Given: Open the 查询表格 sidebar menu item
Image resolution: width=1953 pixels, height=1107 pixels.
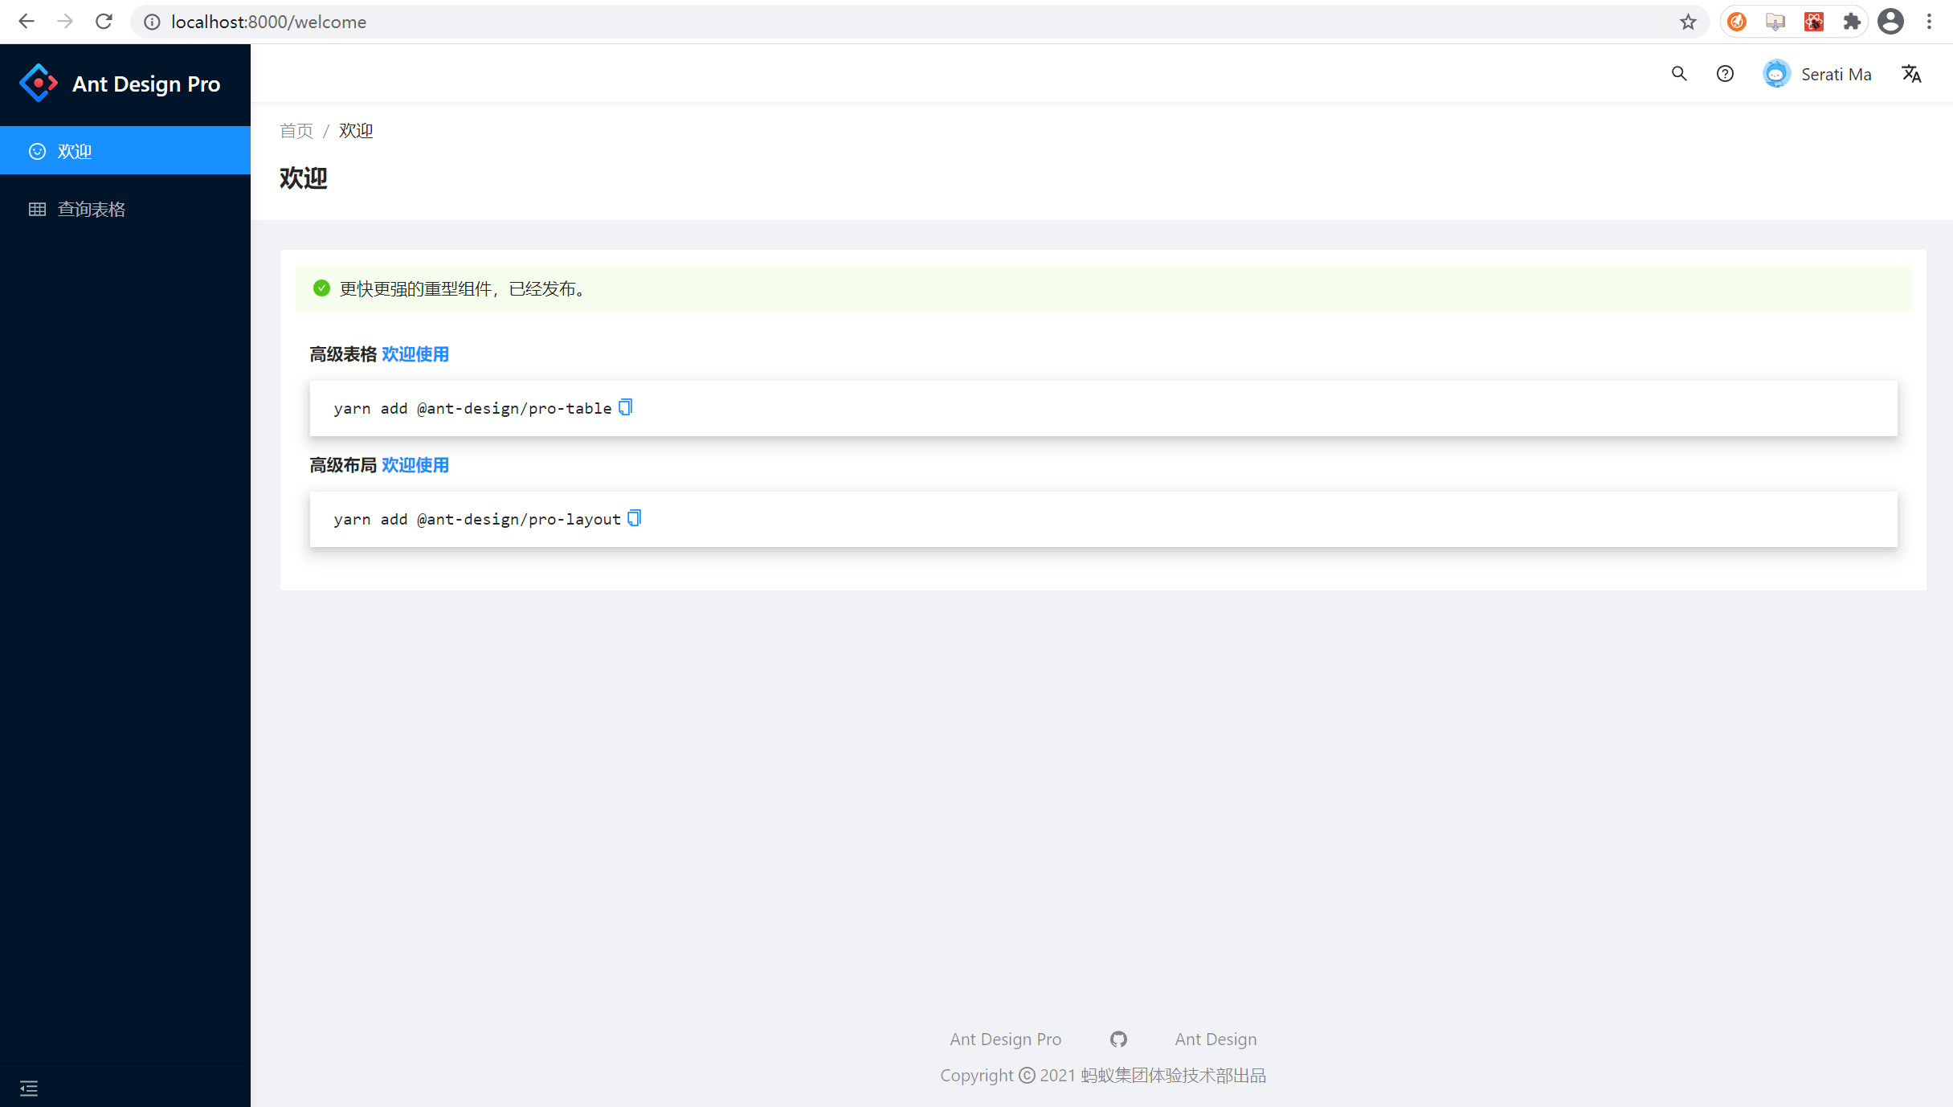Looking at the screenshot, I should point(125,209).
